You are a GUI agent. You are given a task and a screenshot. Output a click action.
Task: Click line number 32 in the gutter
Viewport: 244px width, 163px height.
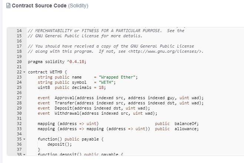tap(19, 124)
